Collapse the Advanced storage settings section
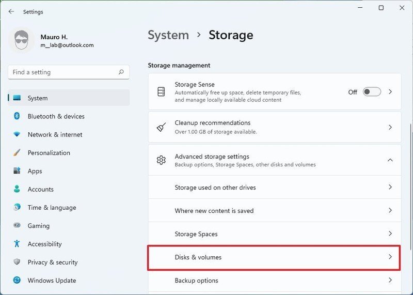The width and height of the screenshot is (413, 295). tap(390, 160)
